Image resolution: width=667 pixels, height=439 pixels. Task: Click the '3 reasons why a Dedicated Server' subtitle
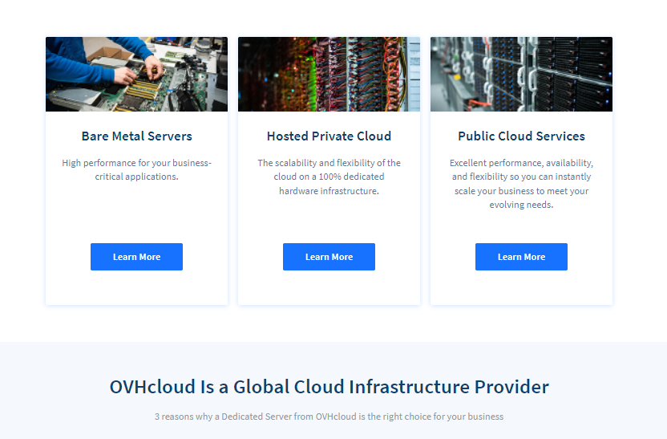click(x=329, y=417)
